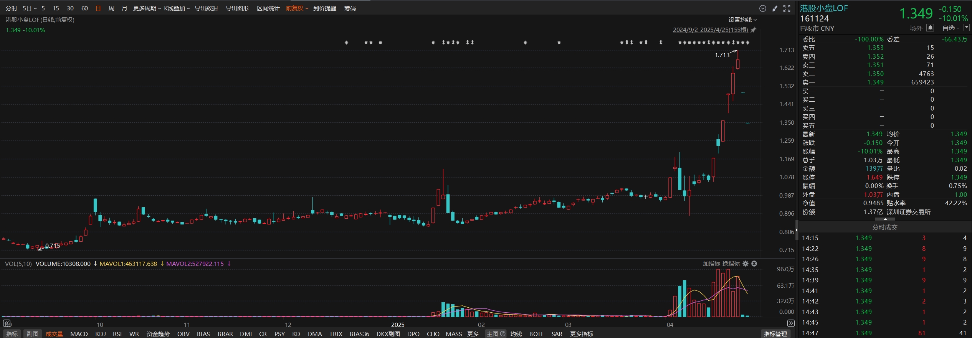Switch to the 周 weekly chart period
972x338 pixels.
pyautogui.click(x=111, y=8)
